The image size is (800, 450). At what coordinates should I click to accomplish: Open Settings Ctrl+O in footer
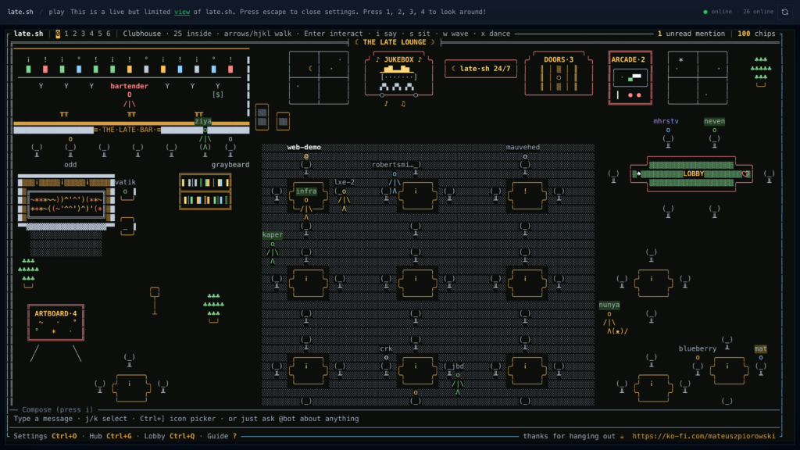(x=45, y=436)
